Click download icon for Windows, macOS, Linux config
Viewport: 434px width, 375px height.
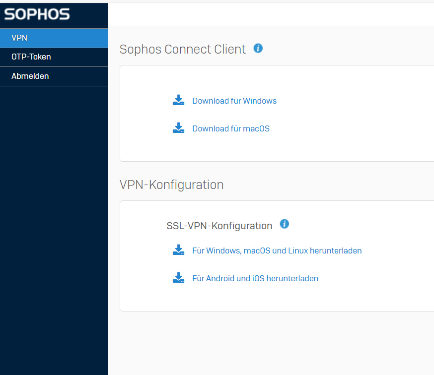tap(178, 250)
